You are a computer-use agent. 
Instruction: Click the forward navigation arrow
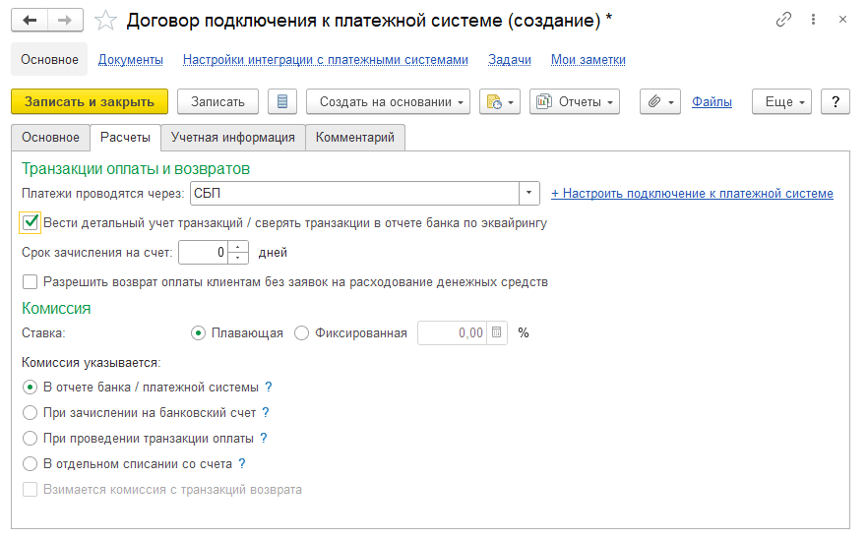(x=65, y=20)
